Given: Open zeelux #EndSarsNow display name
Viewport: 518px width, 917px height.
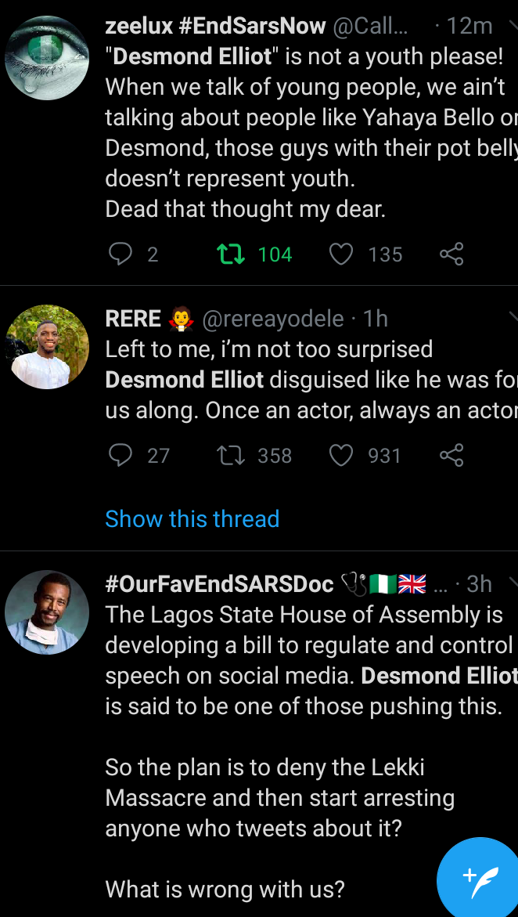Looking at the screenshot, I should click(215, 27).
